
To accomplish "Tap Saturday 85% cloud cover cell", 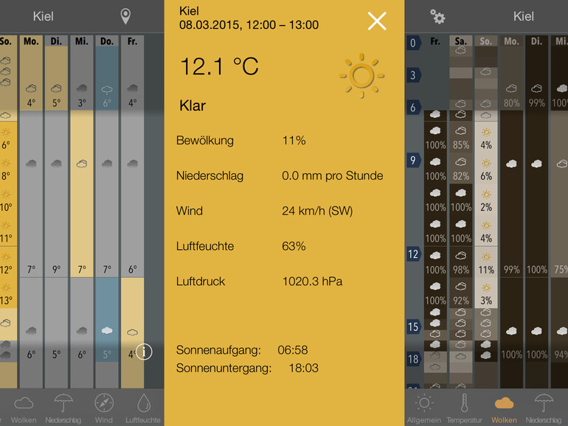I will coord(461,138).
